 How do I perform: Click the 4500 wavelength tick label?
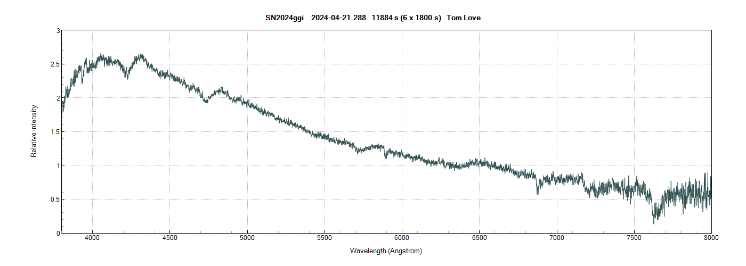(x=169, y=239)
